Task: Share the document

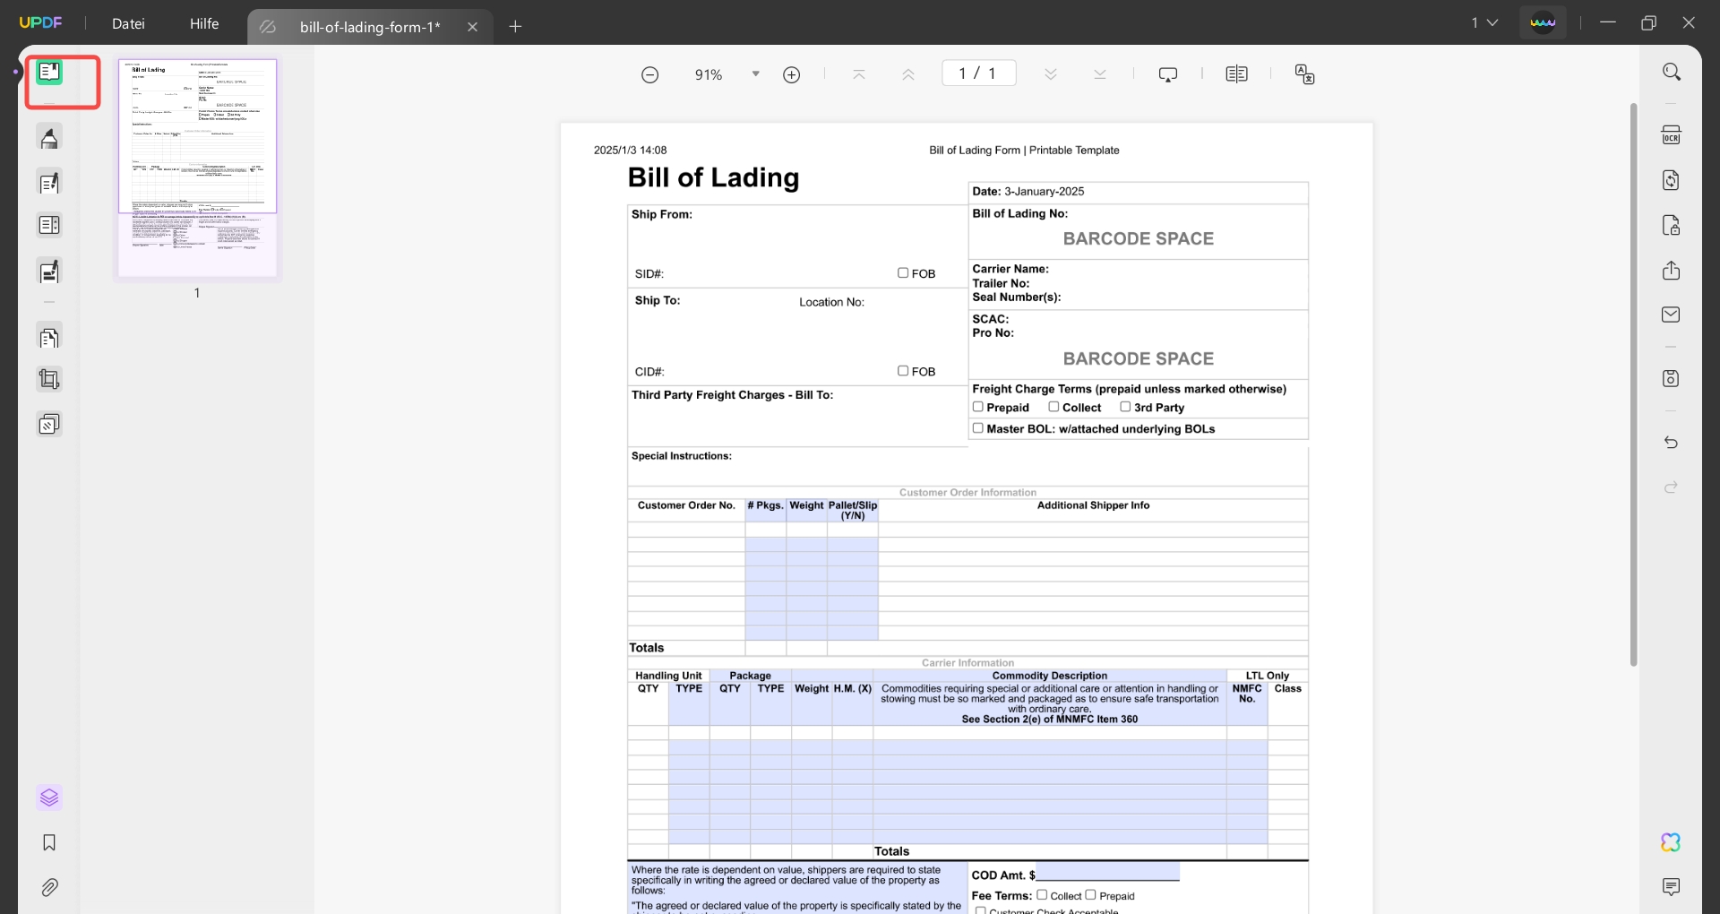Action: click(1672, 271)
